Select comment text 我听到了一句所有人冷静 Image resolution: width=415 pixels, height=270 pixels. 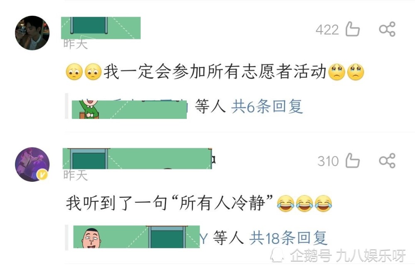[x=170, y=203]
